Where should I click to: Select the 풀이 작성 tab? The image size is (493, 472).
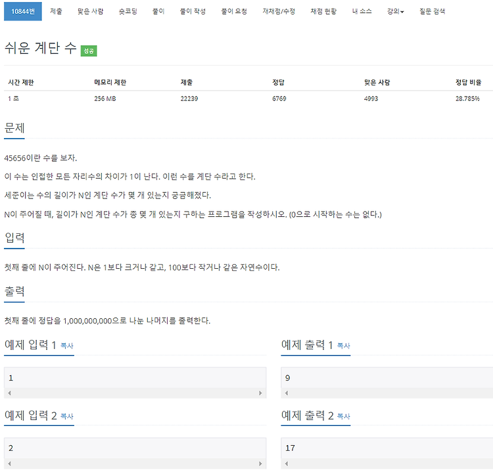click(193, 11)
